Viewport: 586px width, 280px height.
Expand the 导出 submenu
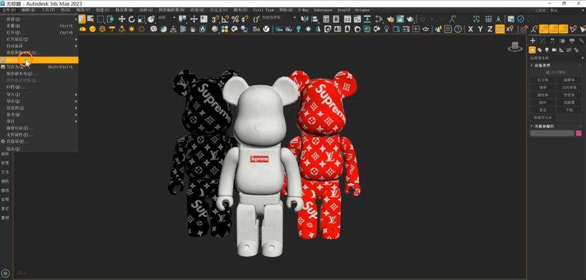point(40,101)
